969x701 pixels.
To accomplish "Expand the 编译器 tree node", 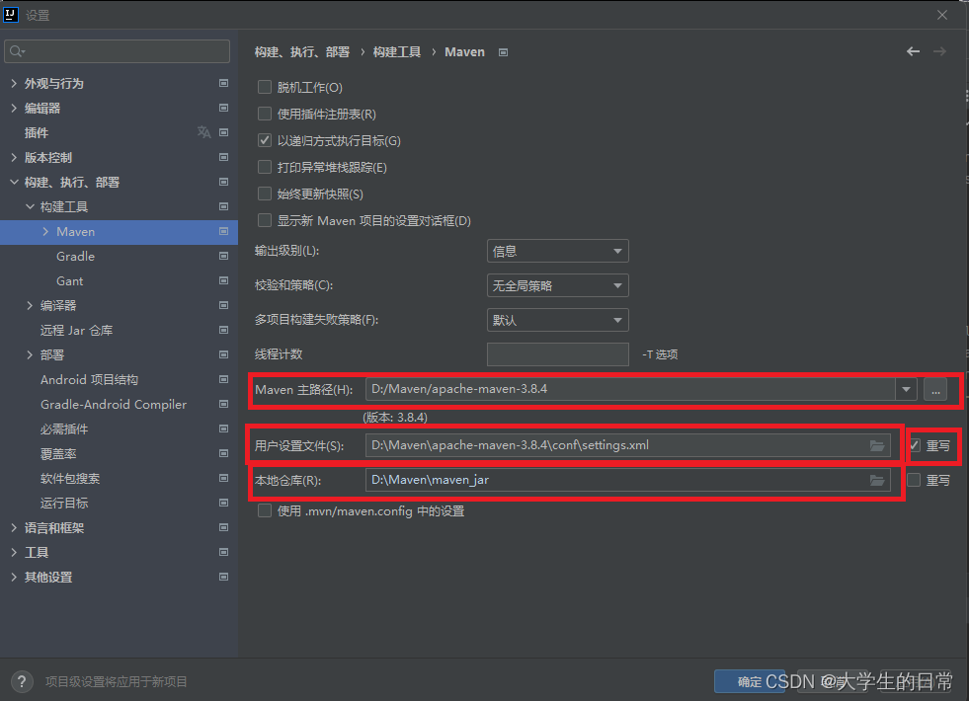I will (30, 306).
